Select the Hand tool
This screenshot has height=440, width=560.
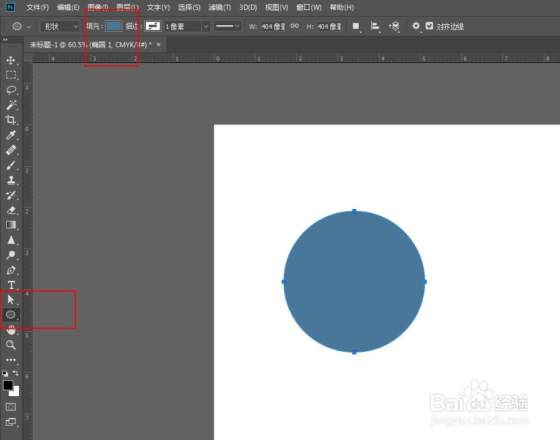(x=11, y=330)
